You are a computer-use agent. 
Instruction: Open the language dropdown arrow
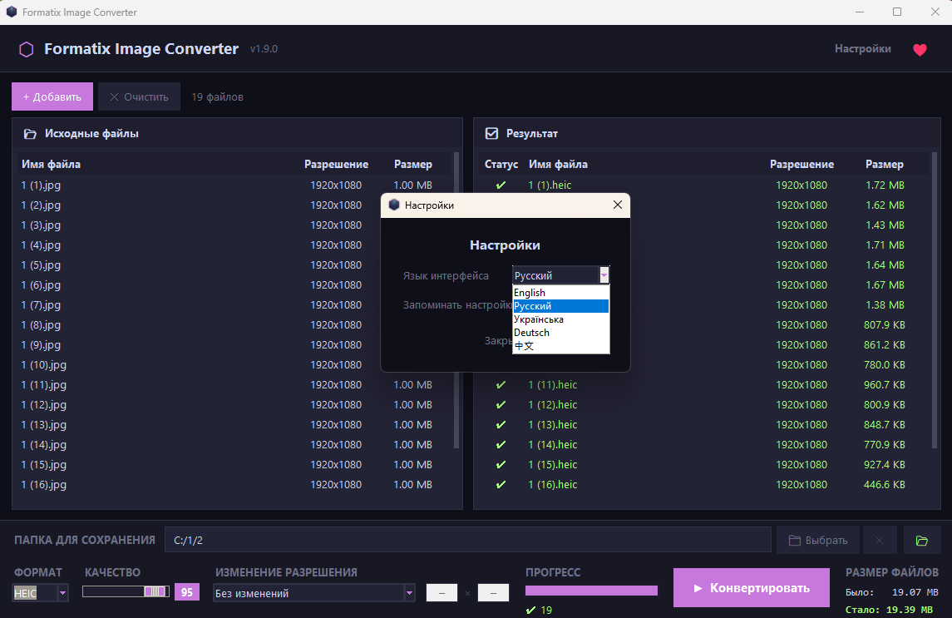pos(604,275)
